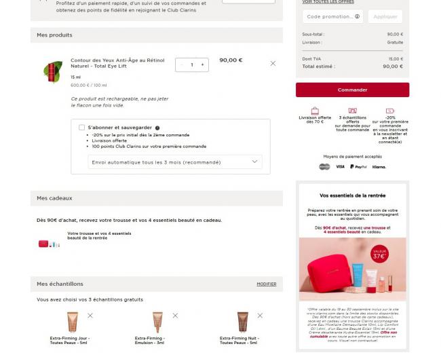
Task: Click info icon in promo code field
Action: pos(357,16)
